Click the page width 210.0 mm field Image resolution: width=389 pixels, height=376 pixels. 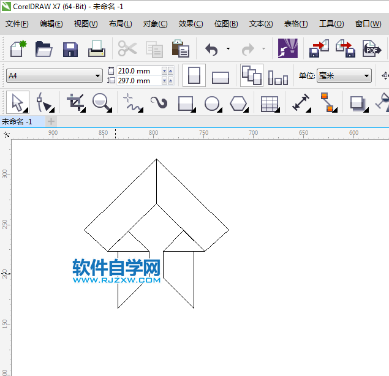(x=138, y=71)
